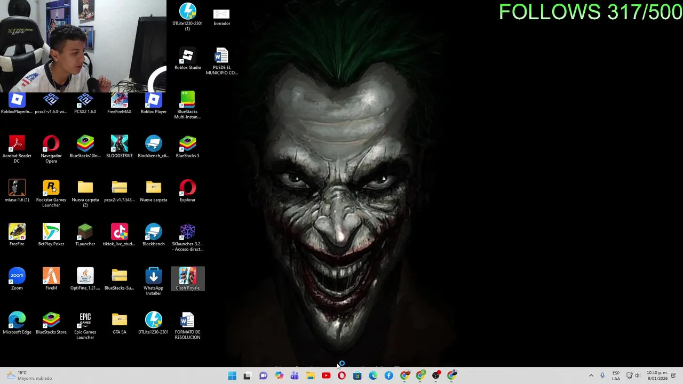Open the Nueva carpeta folder
The height and width of the screenshot is (384, 683).
tap(154, 191)
